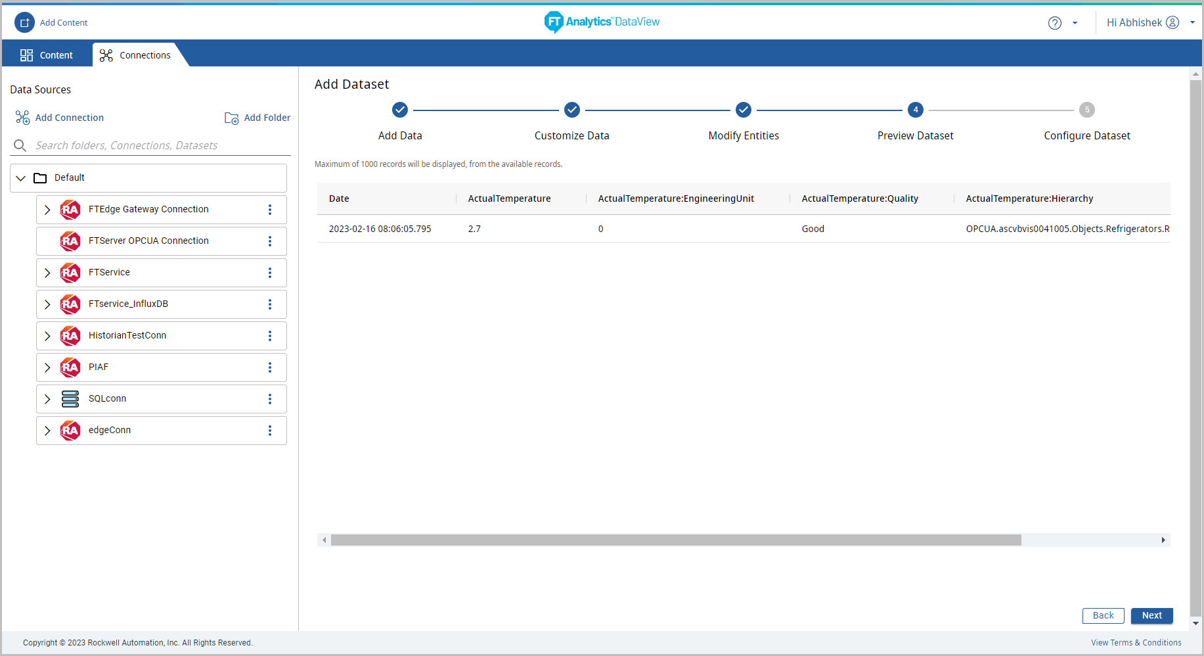Expand the edgeConn connection
1204x656 pixels.
47,431
